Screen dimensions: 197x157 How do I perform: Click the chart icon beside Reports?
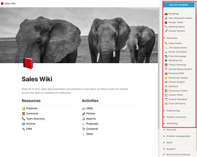(x=83, y=119)
